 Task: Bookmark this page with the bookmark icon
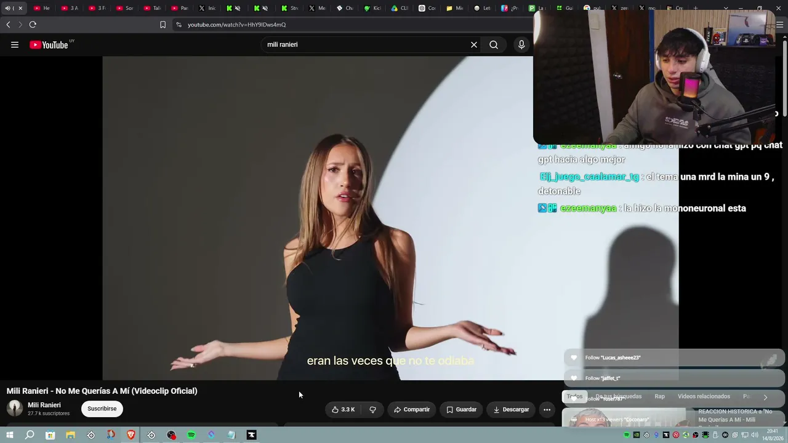coord(163,25)
